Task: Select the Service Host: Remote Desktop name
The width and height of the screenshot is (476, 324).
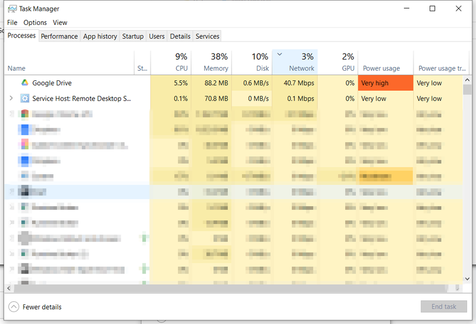Action: (x=82, y=99)
